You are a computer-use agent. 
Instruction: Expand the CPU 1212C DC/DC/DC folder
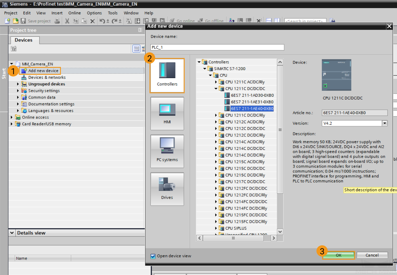tap(216, 129)
